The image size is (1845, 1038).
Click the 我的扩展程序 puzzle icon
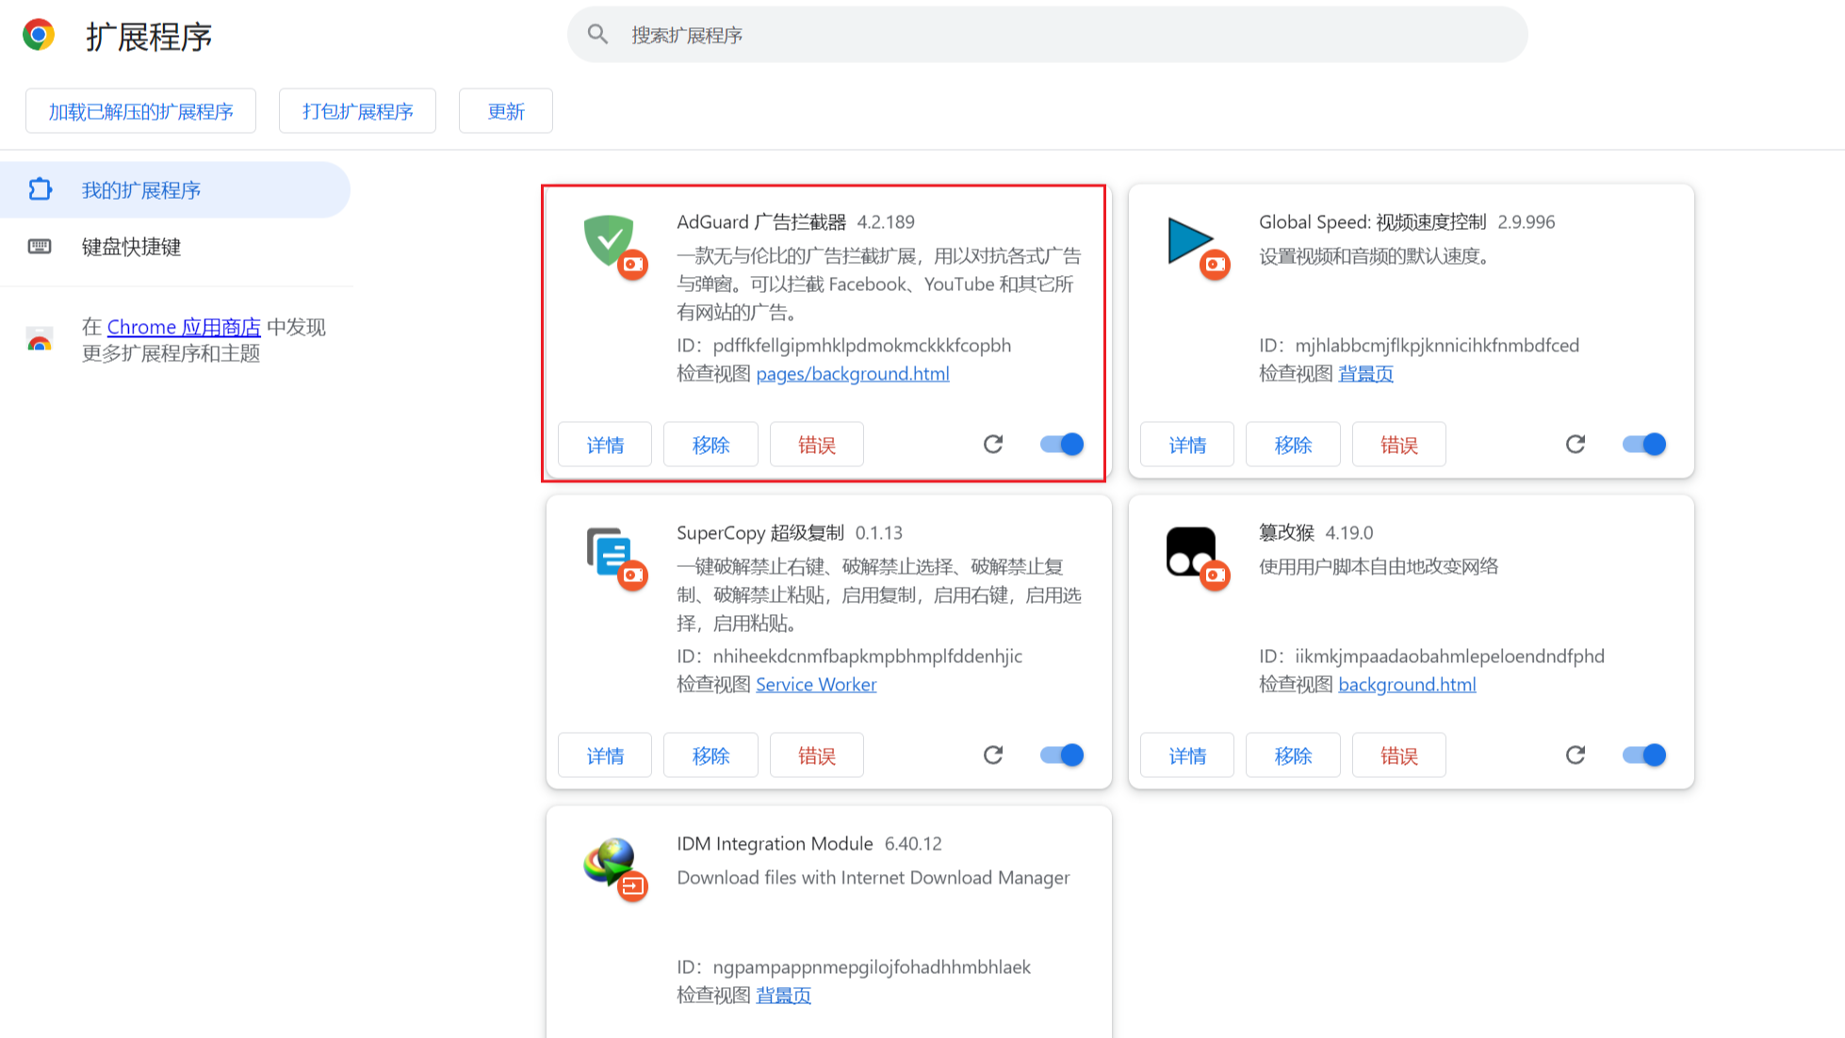[x=40, y=189]
